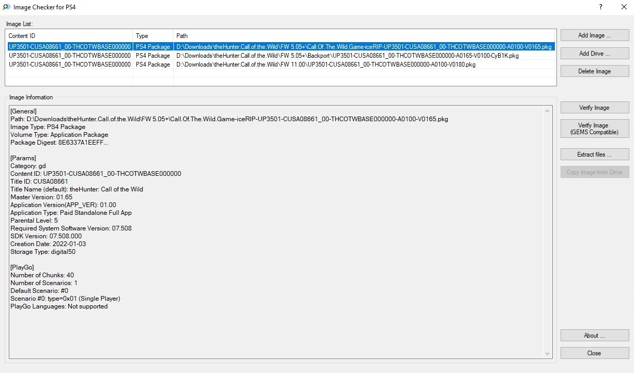
Task: Click the Volume Type: Application Package line
Action: point(59,135)
